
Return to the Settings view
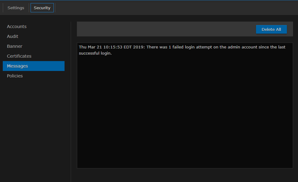15,8
